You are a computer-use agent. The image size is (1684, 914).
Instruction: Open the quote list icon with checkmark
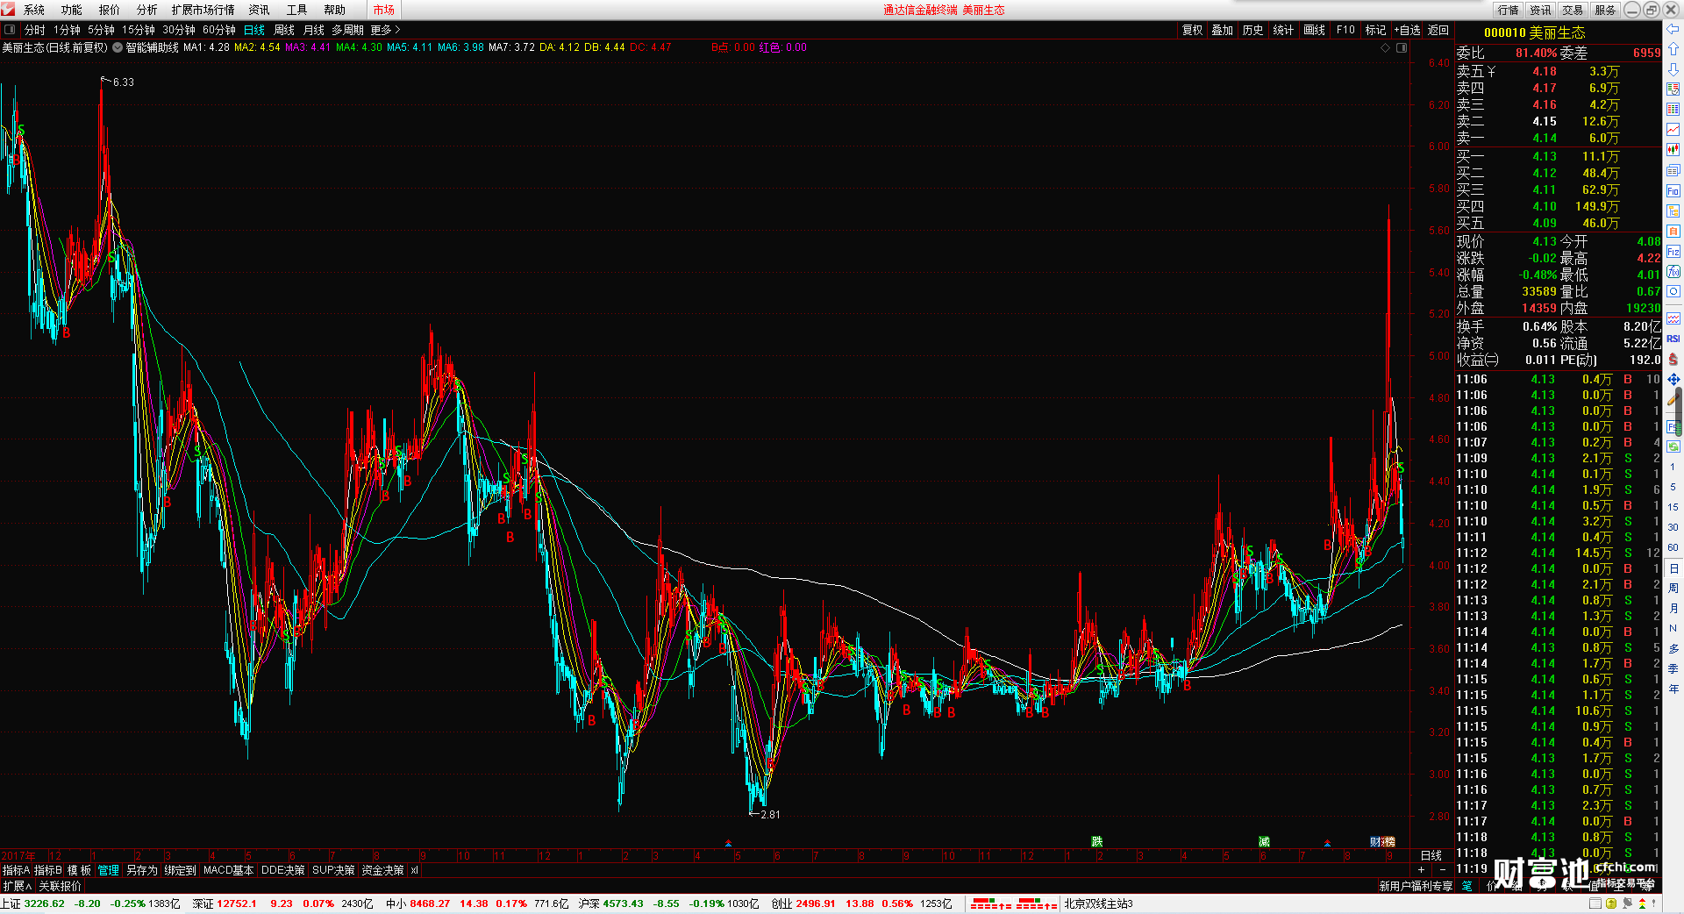pyautogui.click(x=1673, y=89)
